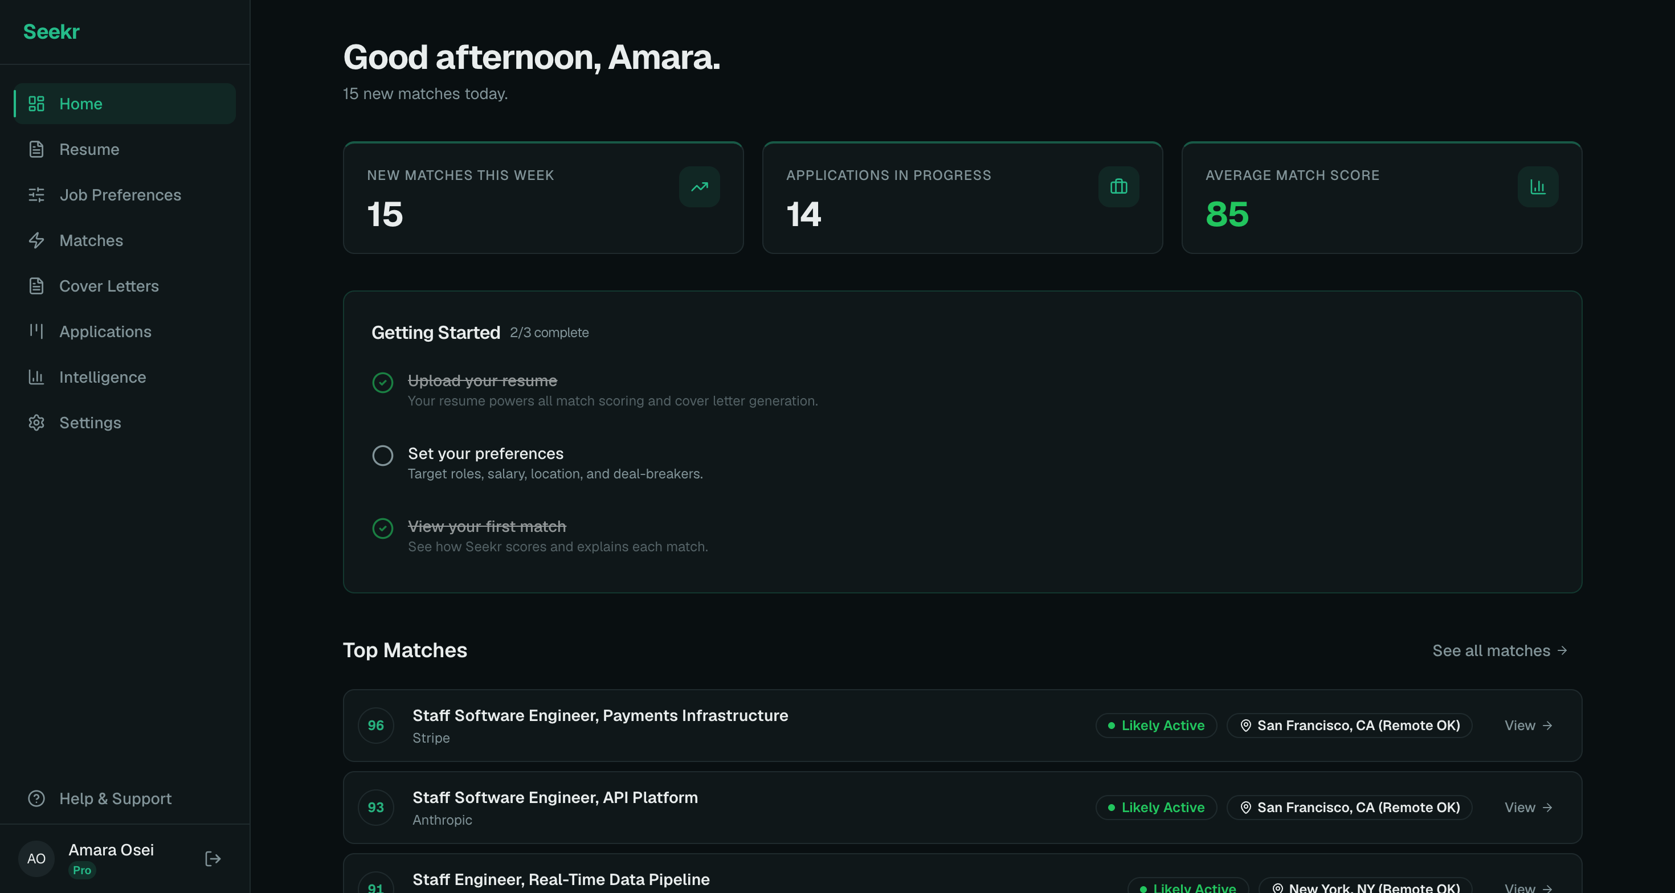Click the trending arrow icon on New Matches card
This screenshot has height=893, width=1675.
coord(699,187)
